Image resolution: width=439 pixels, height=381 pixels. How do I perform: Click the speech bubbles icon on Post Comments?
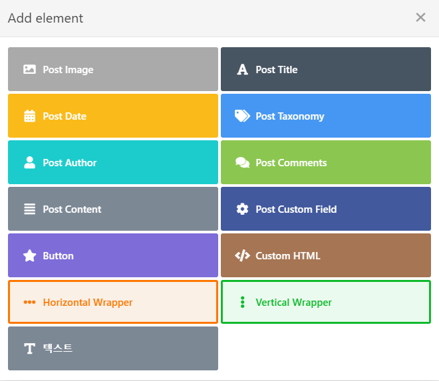[242, 162]
